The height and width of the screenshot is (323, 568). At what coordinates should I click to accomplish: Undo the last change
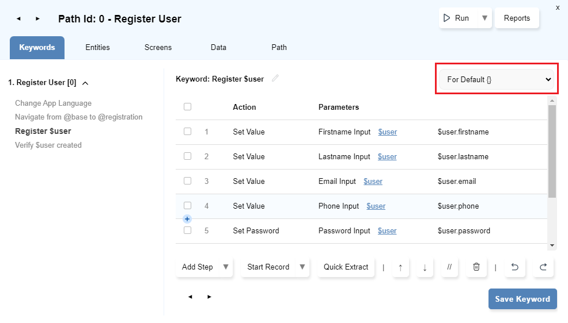tap(515, 267)
